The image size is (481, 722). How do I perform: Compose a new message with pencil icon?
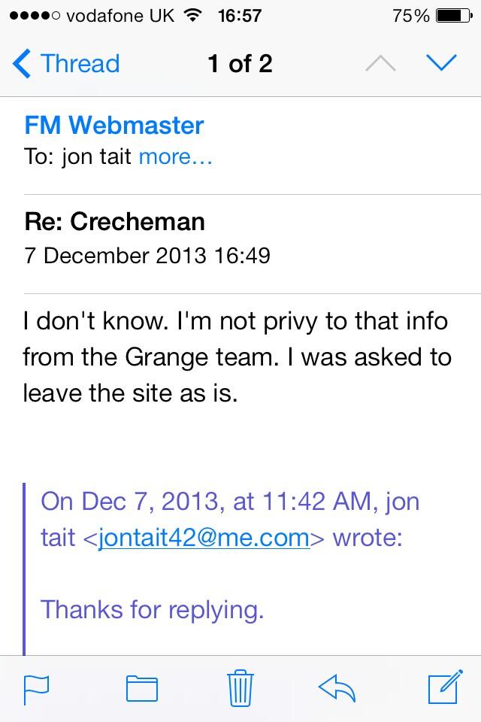point(443,687)
